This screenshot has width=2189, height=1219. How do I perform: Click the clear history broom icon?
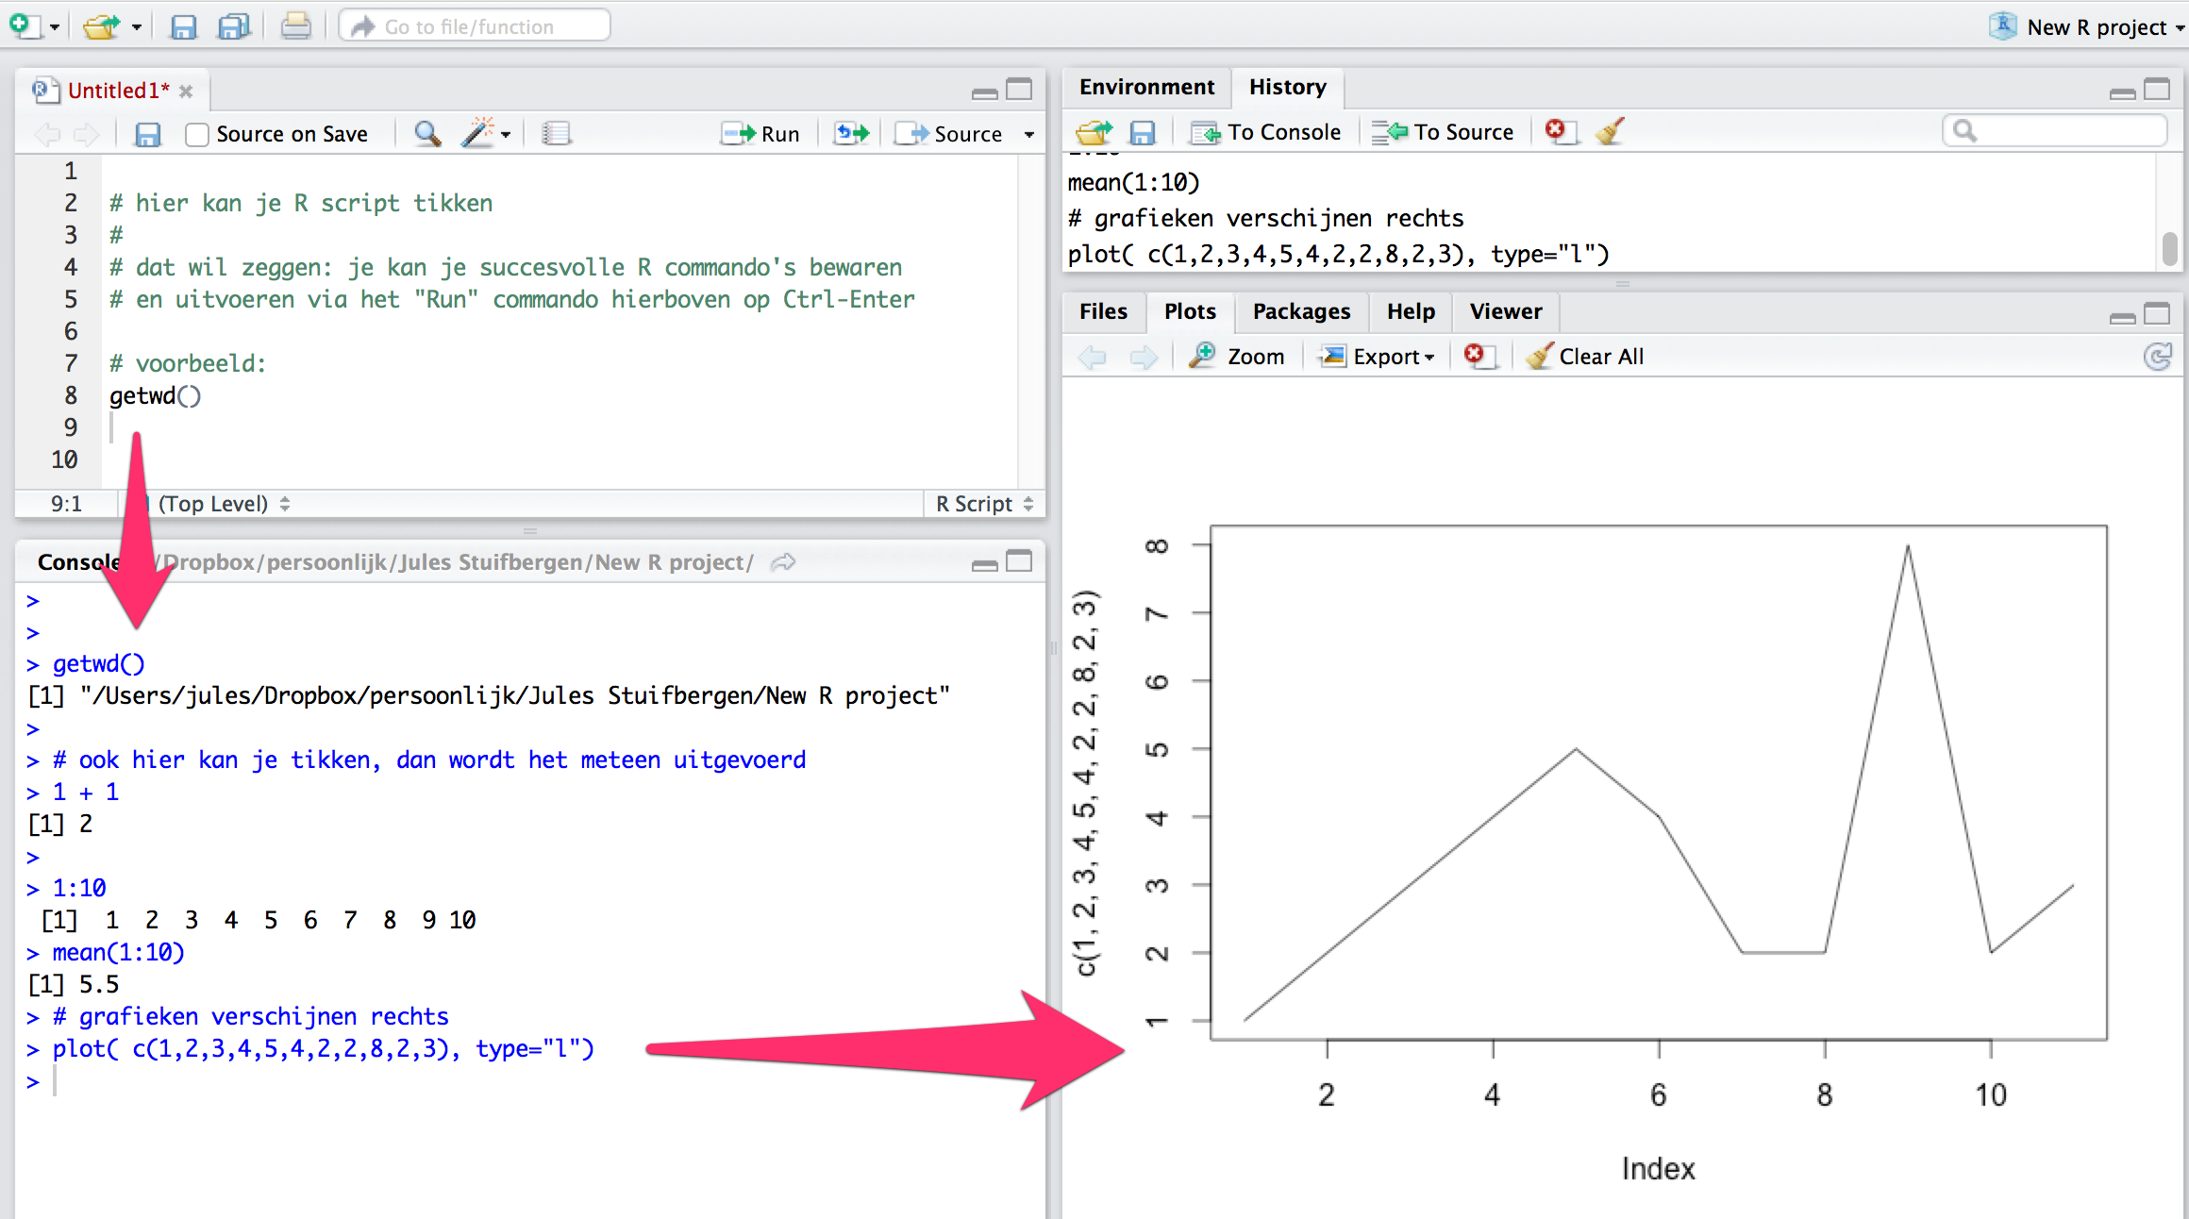pos(1610,131)
